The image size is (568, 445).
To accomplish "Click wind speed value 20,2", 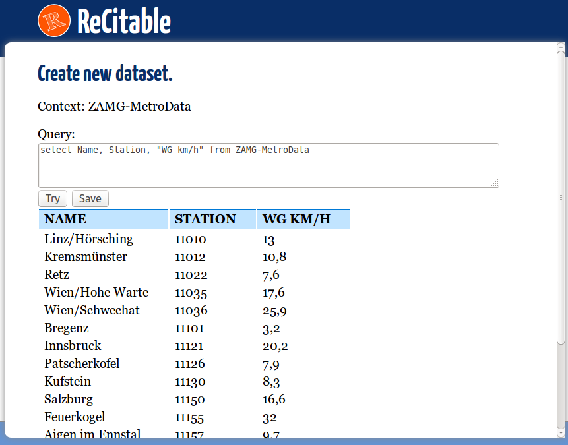I will coord(275,346).
